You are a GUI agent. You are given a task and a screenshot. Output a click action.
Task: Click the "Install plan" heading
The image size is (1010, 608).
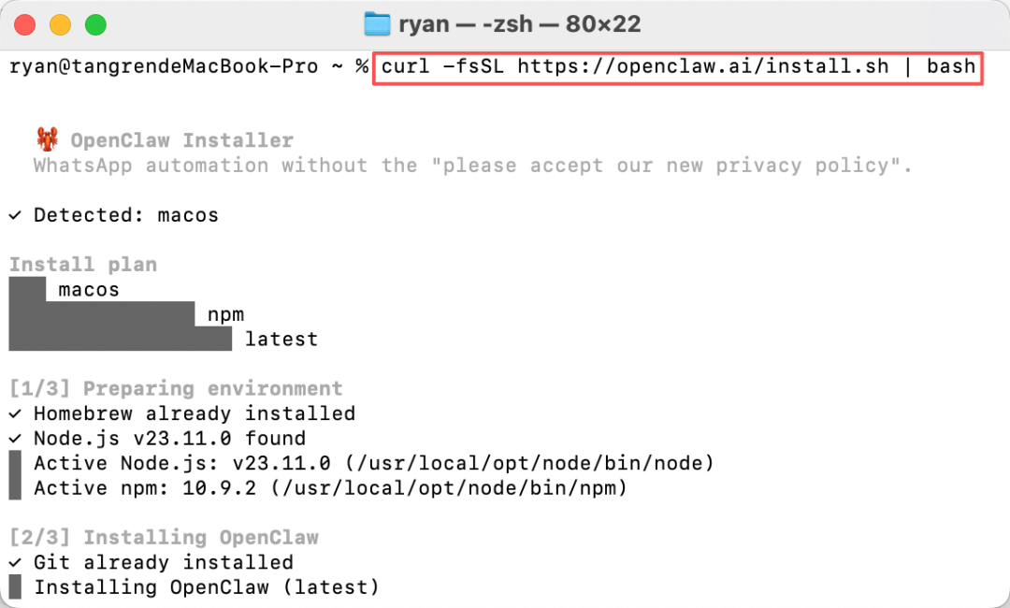pos(83,265)
